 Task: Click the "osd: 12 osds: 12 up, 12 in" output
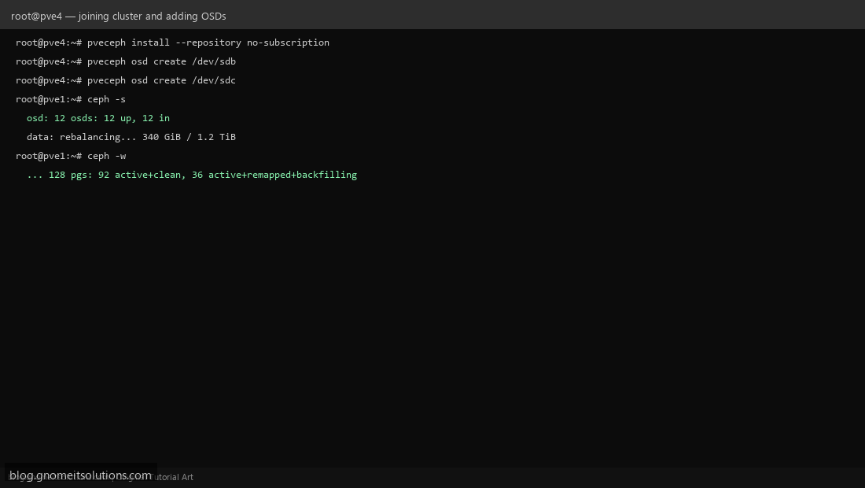pos(98,118)
